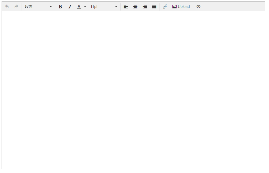Click the redo arrow icon
Screen dimensions: 269x173
pyautogui.click(x=16, y=7)
